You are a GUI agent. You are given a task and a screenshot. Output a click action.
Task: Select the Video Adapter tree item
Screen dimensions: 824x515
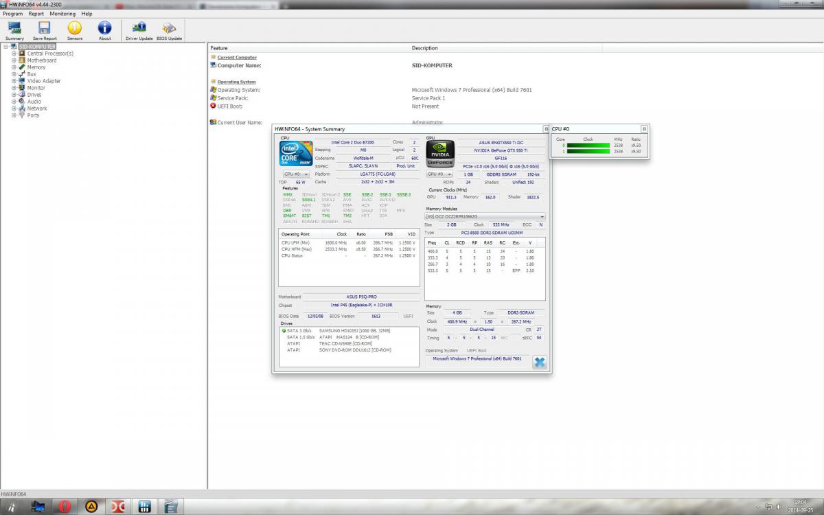coord(44,81)
